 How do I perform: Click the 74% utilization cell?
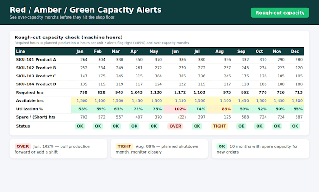(197, 109)
